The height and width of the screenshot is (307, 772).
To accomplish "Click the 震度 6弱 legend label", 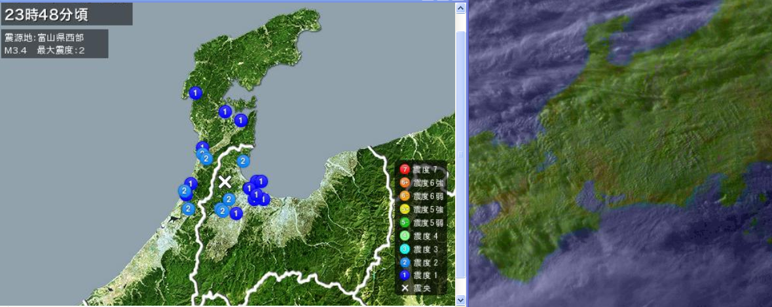I will pos(428,196).
